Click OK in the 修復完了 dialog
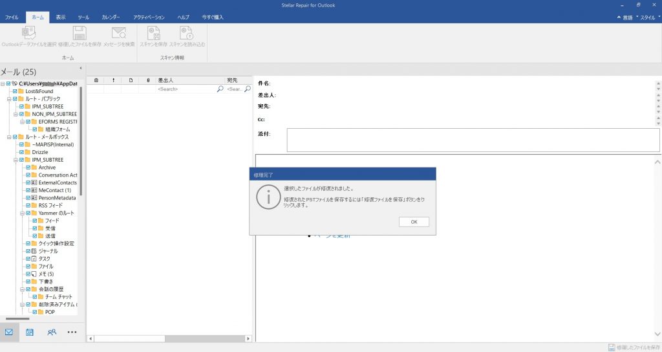This screenshot has height=352, width=662. (x=414, y=222)
